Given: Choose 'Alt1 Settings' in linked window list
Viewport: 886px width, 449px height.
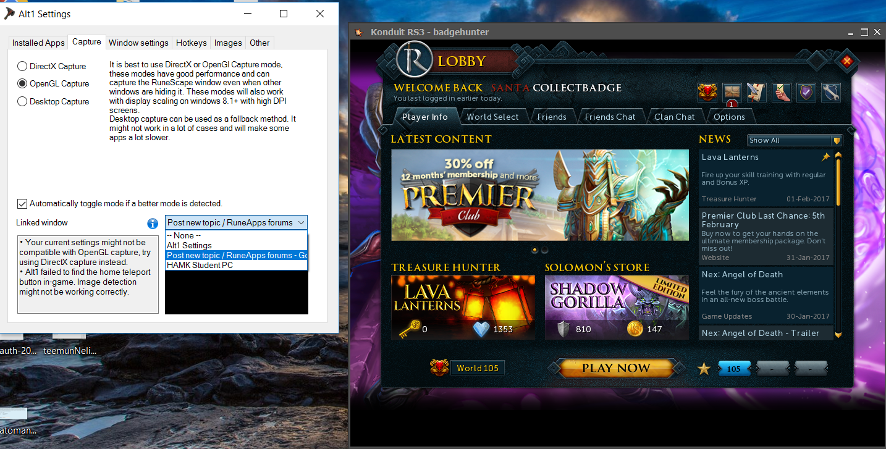Looking at the screenshot, I should coord(236,245).
